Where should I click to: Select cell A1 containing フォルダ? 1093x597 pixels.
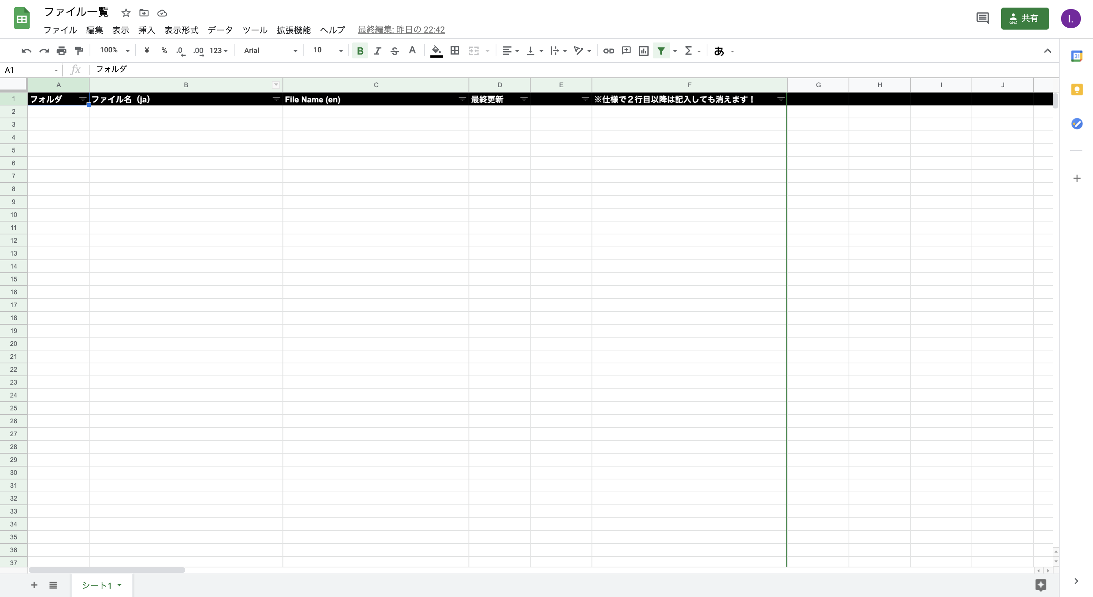click(x=58, y=99)
